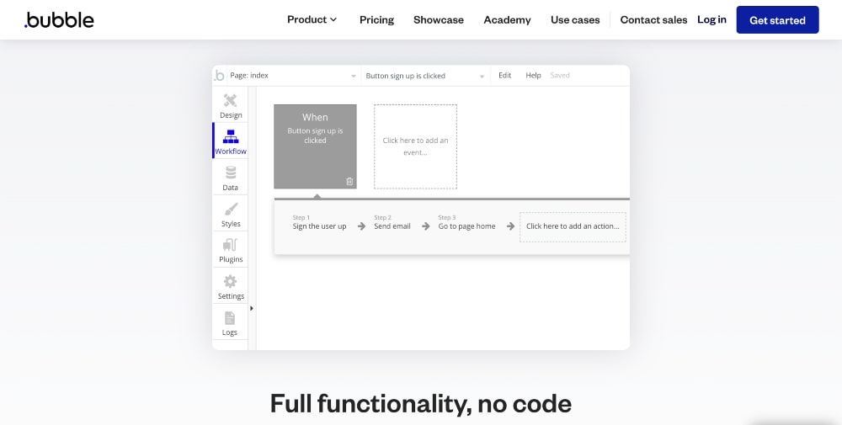842x425 pixels.
Task: Click the Styles paintbrush icon
Action: click(230, 210)
